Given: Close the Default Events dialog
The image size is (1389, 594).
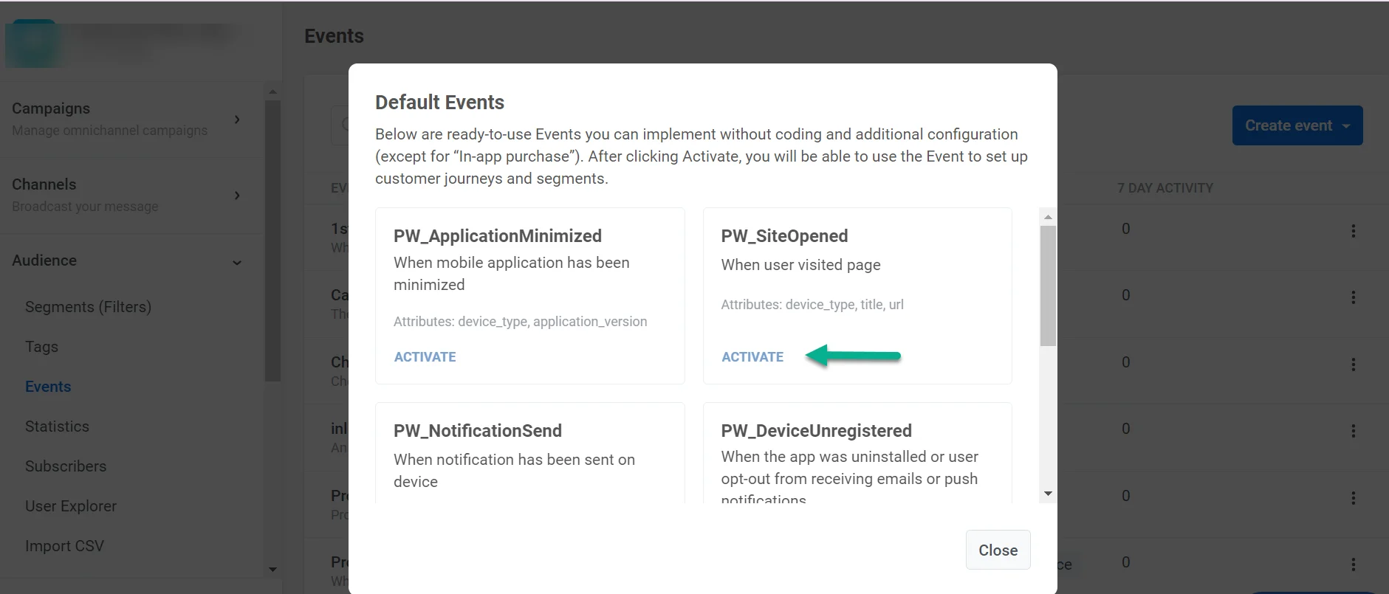Looking at the screenshot, I should 998,550.
